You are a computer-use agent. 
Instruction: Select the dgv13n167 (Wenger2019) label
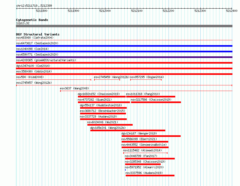click(x=139, y=133)
